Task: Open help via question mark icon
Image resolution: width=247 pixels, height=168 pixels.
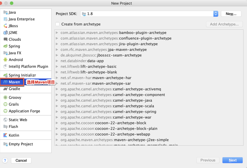Action: click(x=5, y=160)
